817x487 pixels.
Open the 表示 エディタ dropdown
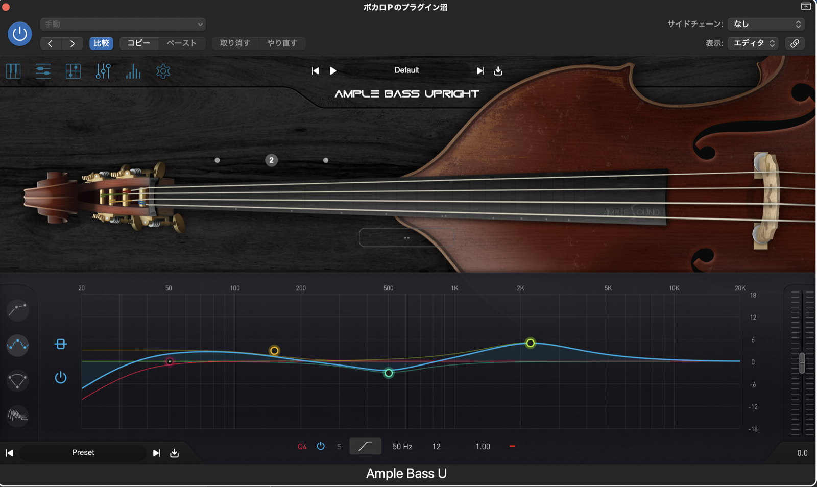pos(754,43)
